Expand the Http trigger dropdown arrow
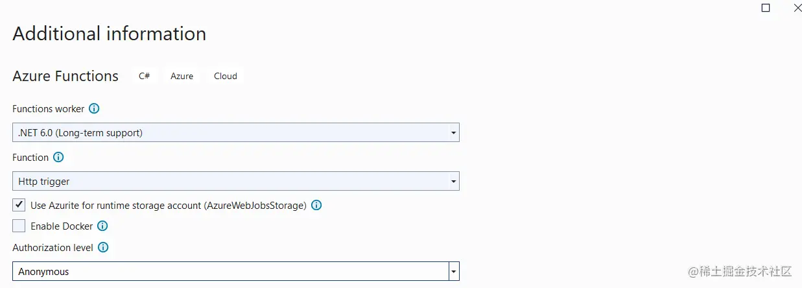Image resolution: width=802 pixels, height=288 pixels. (x=453, y=181)
